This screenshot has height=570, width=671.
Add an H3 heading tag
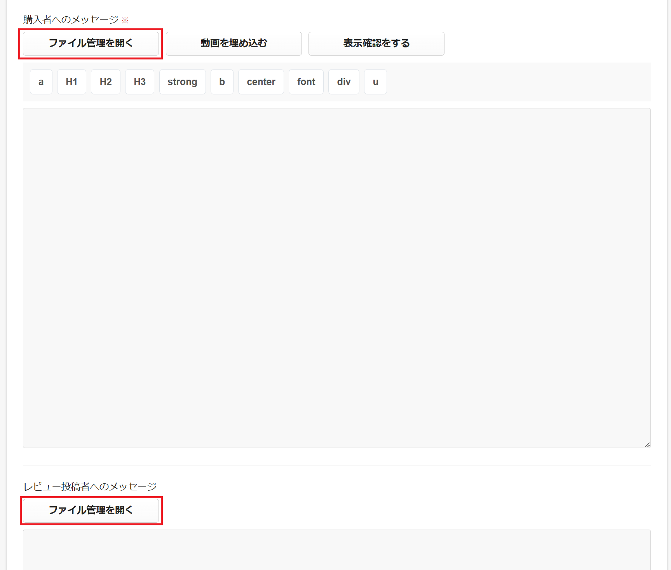[x=139, y=82]
